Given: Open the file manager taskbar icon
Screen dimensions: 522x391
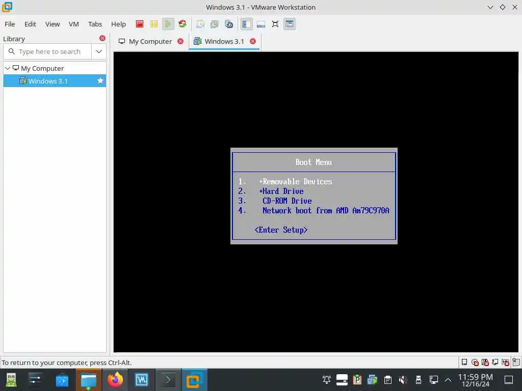Looking at the screenshot, I should [x=89, y=380].
